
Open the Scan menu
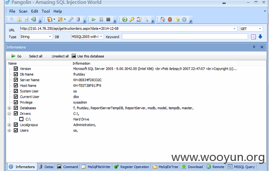point(23,11)
